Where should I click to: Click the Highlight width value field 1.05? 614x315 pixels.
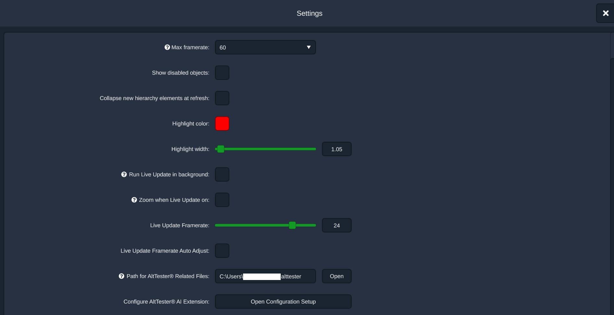[337, 149]
